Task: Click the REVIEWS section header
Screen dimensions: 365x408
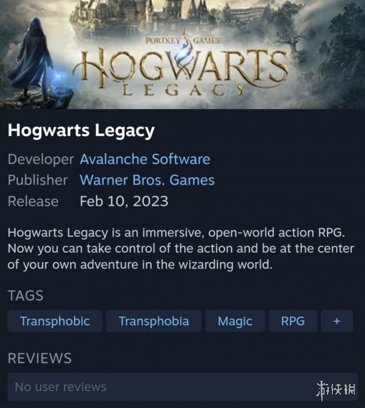Action: click(39, 358)
